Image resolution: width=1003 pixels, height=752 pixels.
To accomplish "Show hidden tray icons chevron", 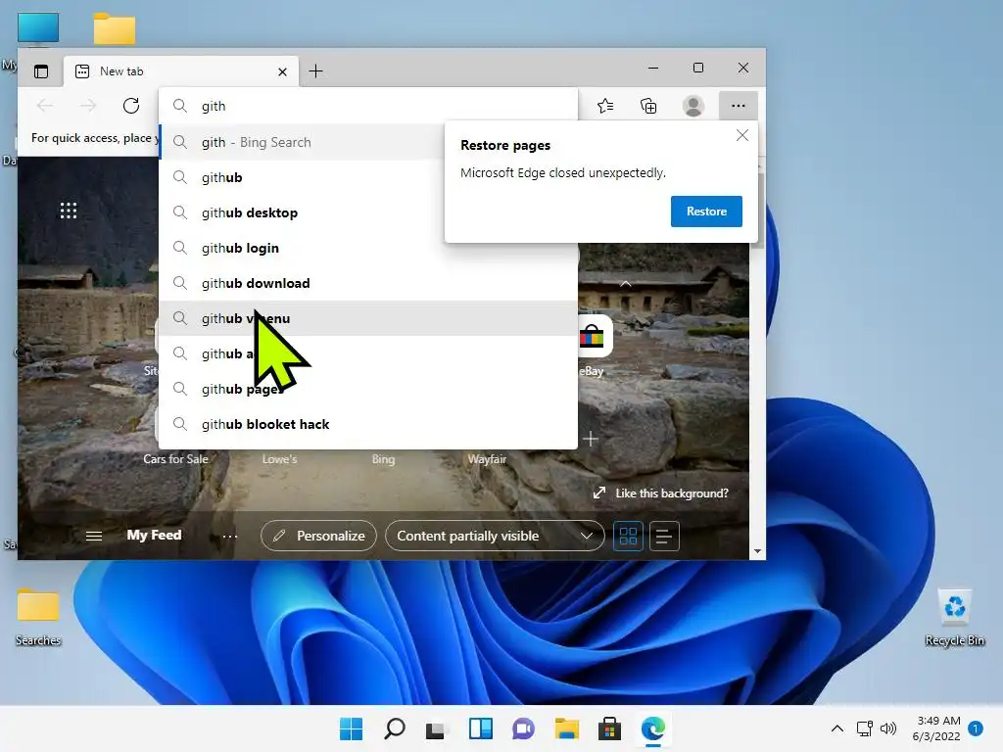I will (x=836, y=728).
